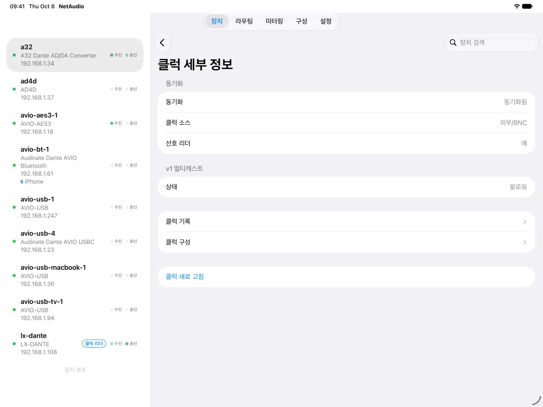This screenshot has width=543, height=407.
Task: Open the 클럭 기록 row
Action: [347, 221]
